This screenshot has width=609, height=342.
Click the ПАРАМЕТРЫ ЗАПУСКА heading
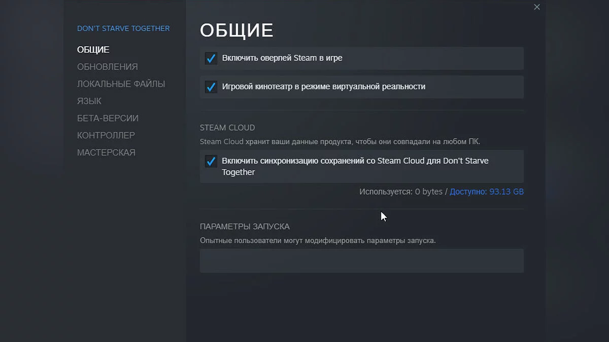(x=245, y=226)
